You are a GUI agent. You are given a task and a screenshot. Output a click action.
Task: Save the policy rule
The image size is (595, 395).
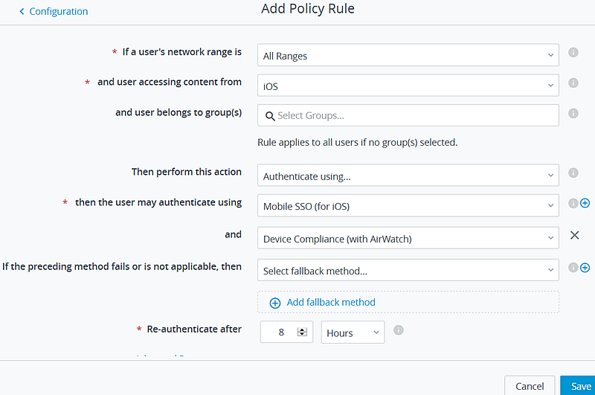pyautogui.click(x=579, y=386)
